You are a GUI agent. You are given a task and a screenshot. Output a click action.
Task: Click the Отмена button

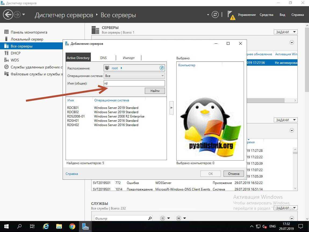click(233, 174)
